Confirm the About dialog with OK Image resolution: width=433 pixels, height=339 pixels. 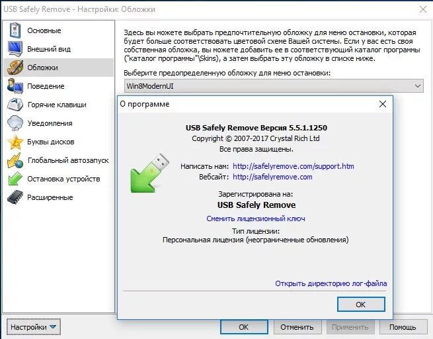click(x=361, y=305)
